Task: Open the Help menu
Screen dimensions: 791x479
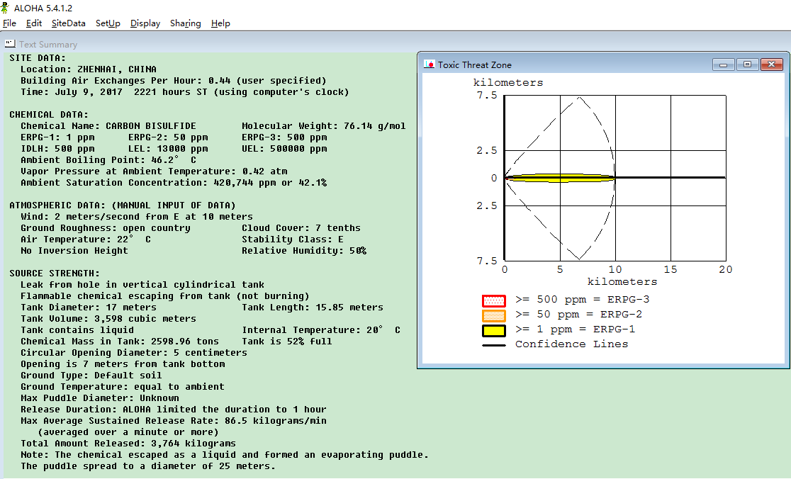Action: (220, 23)
